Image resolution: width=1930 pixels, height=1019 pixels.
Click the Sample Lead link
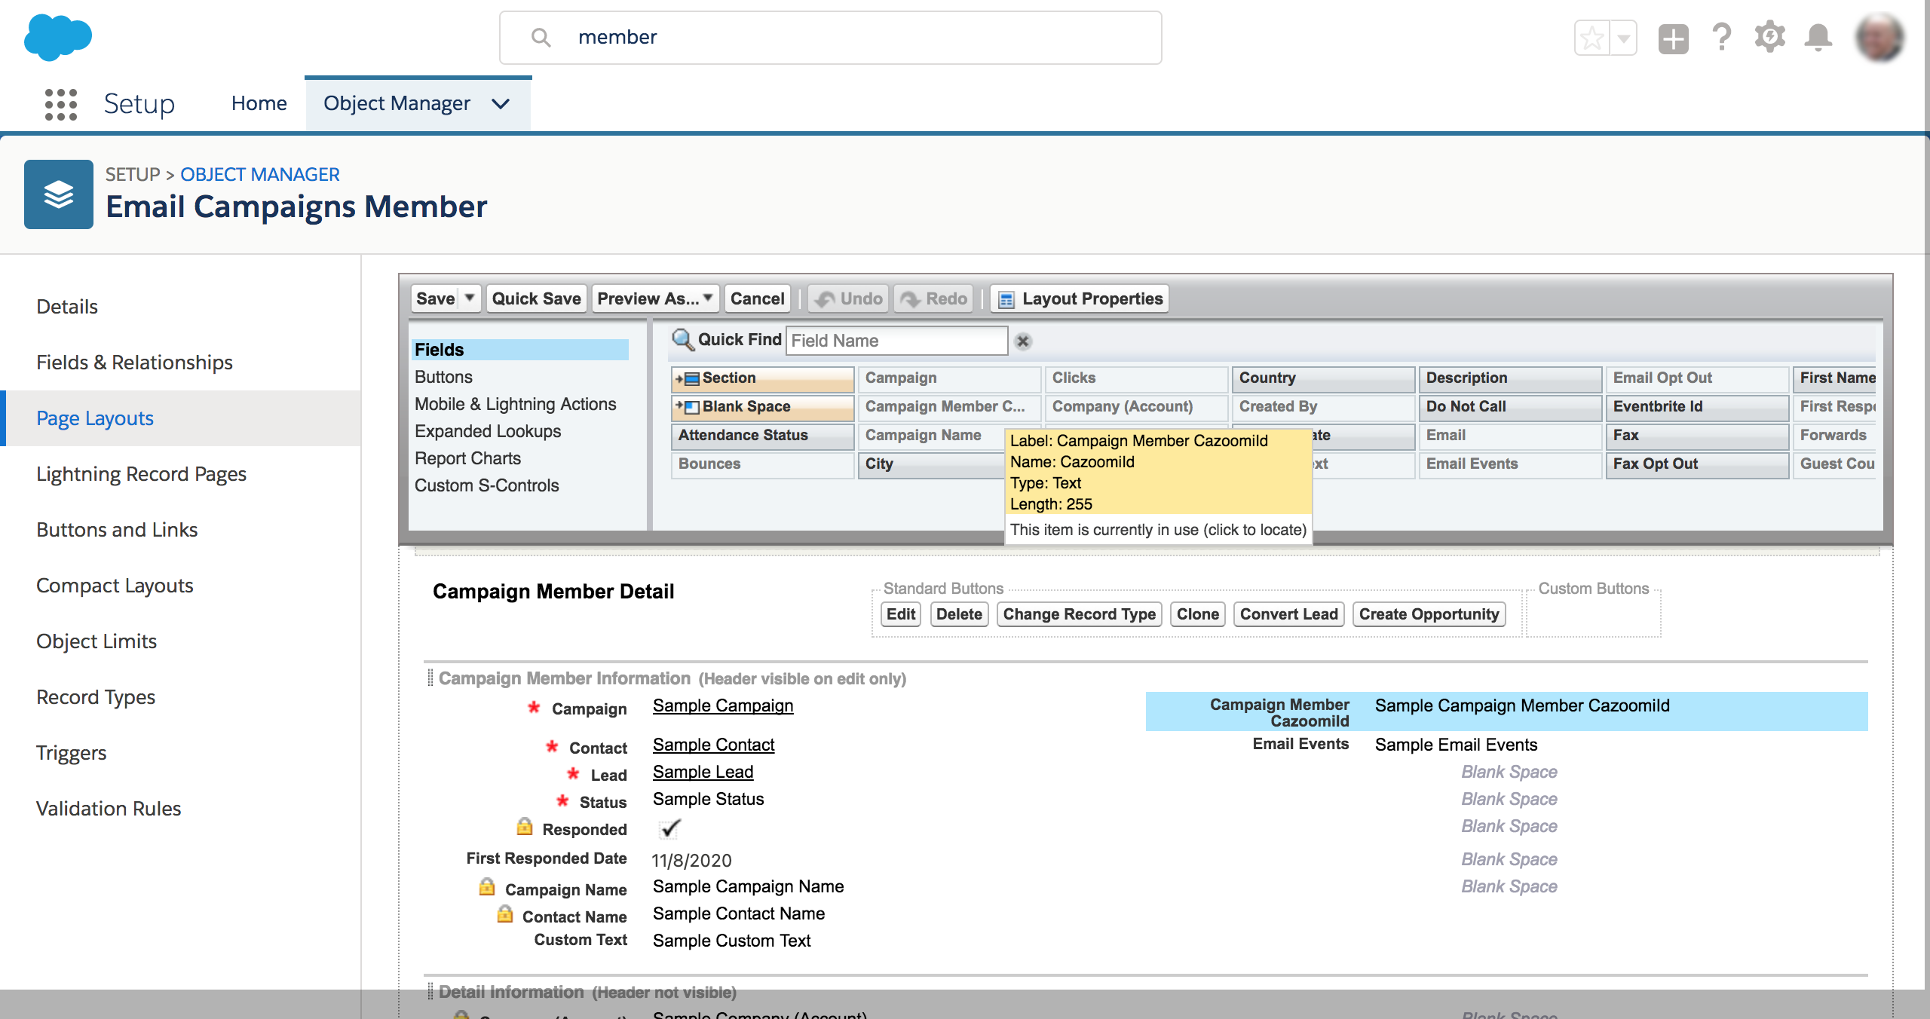coord(703,772)
